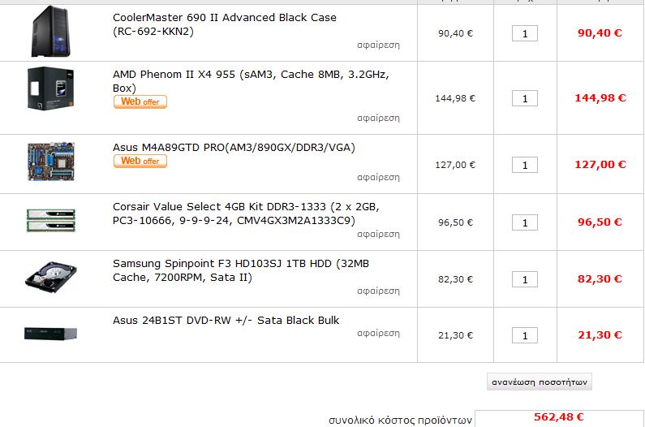Viewport: 645px width, 427px height.
Task: Remove the AMD Phenom processor via αφαίρεση
Action: [378, 119]
